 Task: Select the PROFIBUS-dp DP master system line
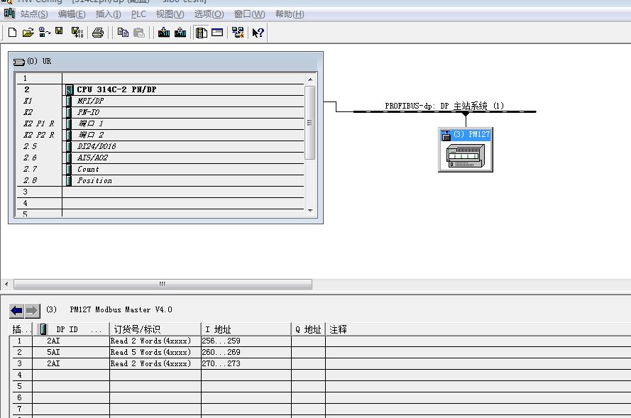[444, 111]
